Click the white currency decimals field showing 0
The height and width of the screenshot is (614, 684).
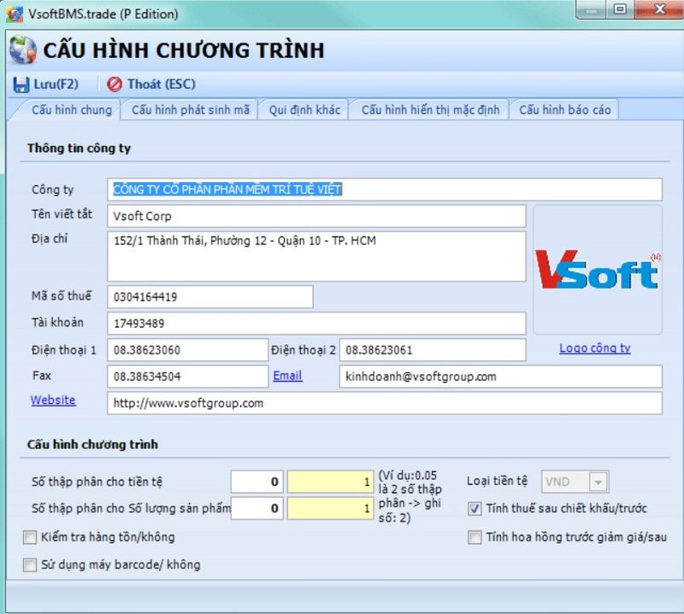(x=257, y=482)
